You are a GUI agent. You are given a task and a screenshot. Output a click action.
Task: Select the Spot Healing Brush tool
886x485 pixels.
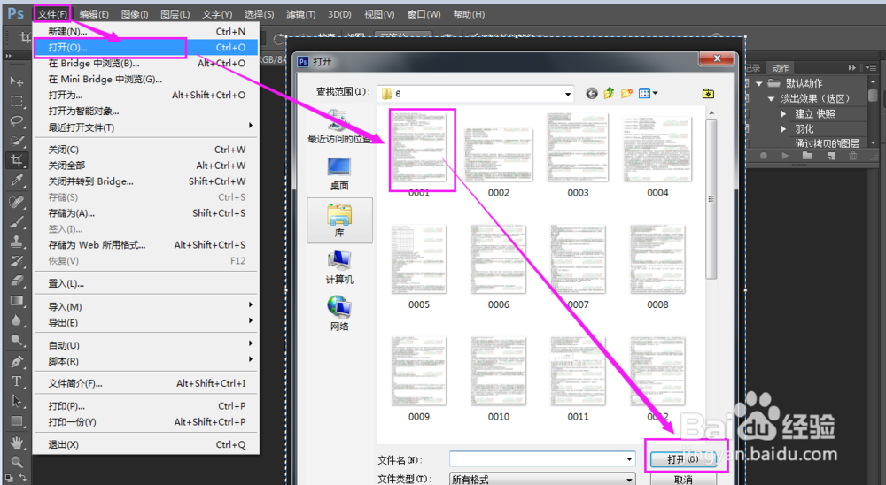click(x=16, y=201)
